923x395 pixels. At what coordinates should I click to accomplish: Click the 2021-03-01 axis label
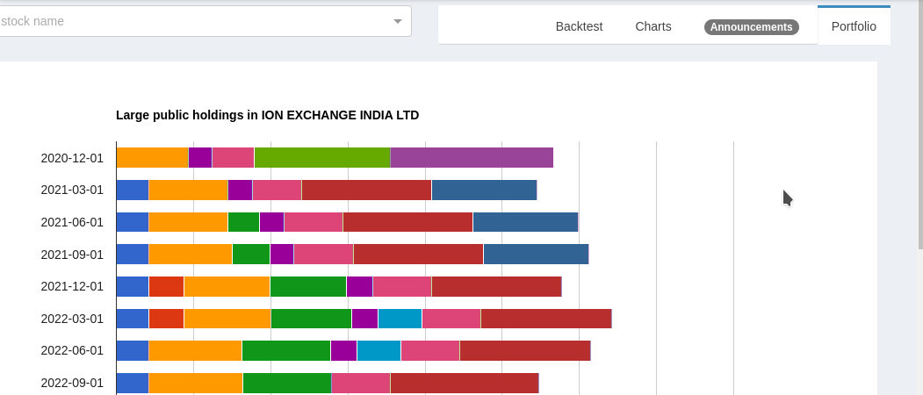pos(72,190)
